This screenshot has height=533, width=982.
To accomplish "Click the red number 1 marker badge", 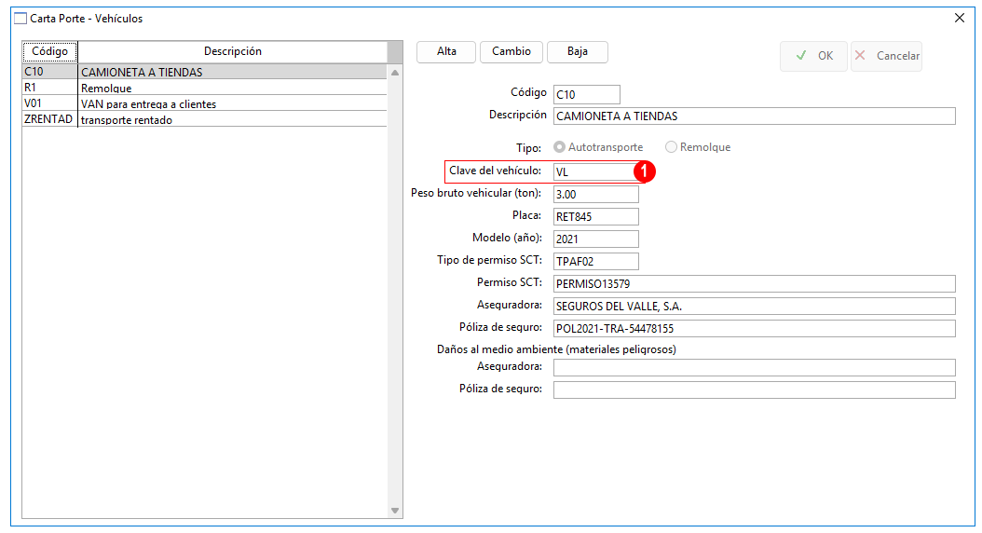I will (645, 171).
